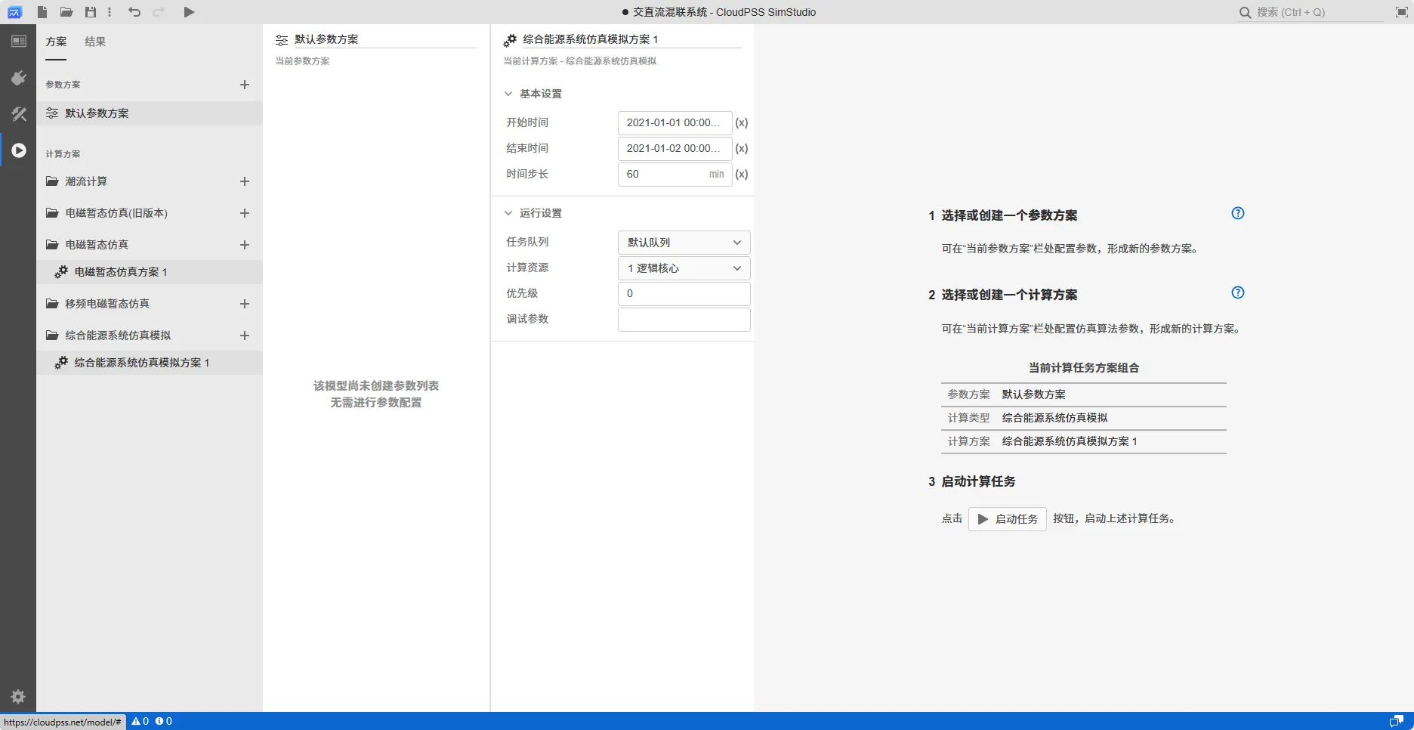Run the simulation with the top toolbar play icon
Image resolution: width=1414 pixels, height=730 pixels.
pos(189,12)
